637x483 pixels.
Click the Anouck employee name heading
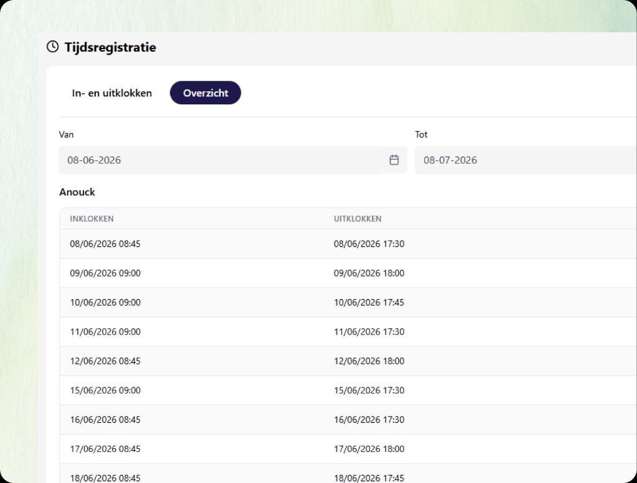point(77,192)
